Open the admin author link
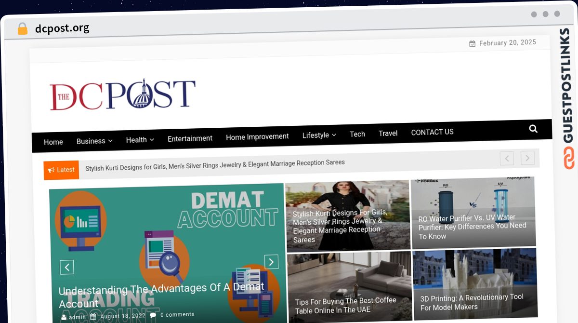This screenshot has height=323, width=578. (x=77, y=317)
